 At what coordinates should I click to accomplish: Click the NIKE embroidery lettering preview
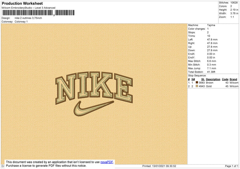(x=94, y=88)
